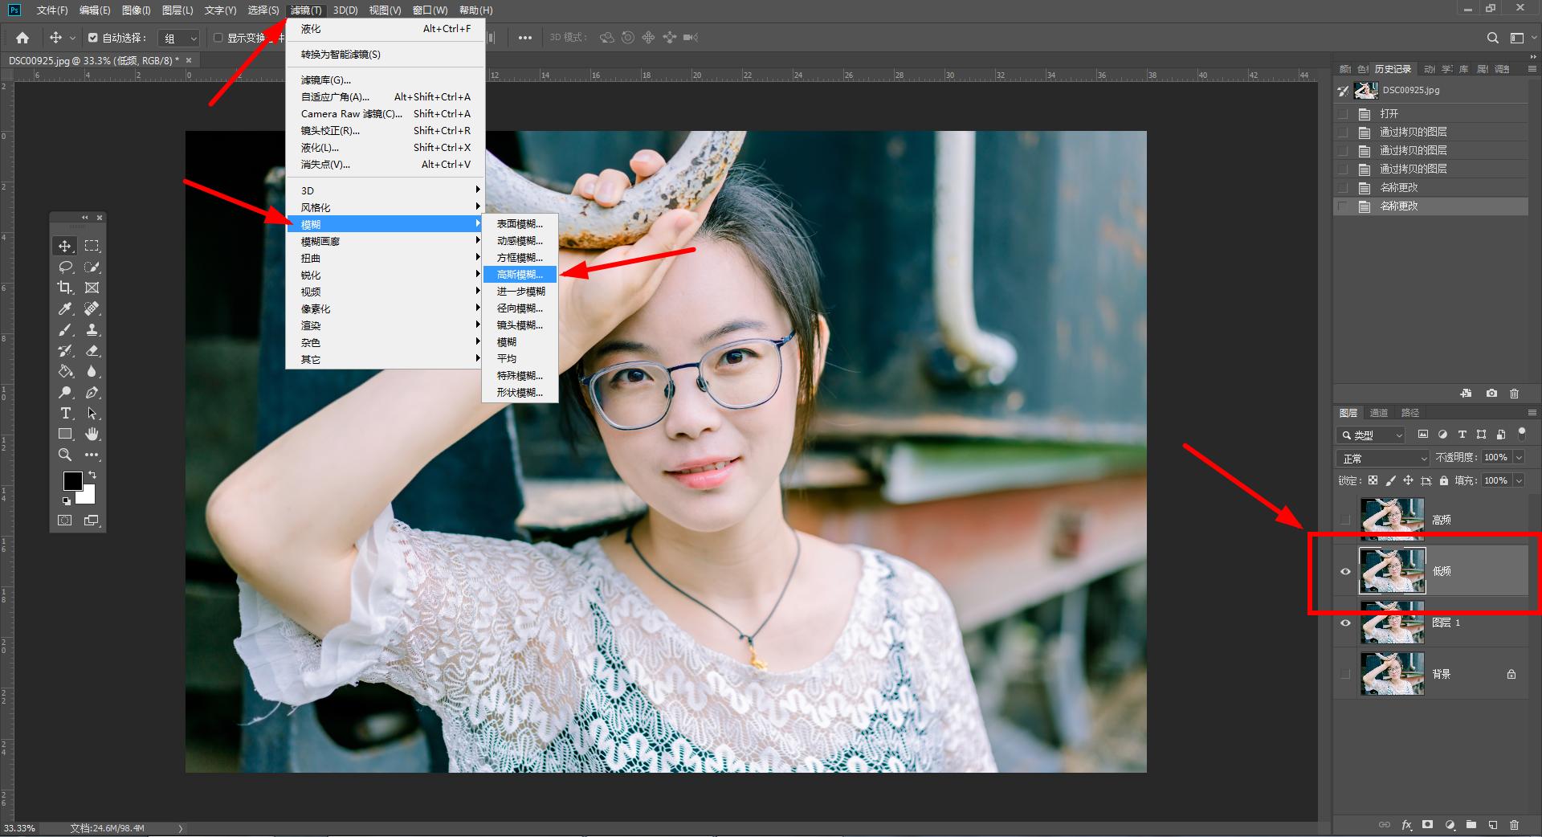The image size is (1542, 837).
Task: Add a layer mask from the Layers panel bottom
Action: [x=1427, y=825]
